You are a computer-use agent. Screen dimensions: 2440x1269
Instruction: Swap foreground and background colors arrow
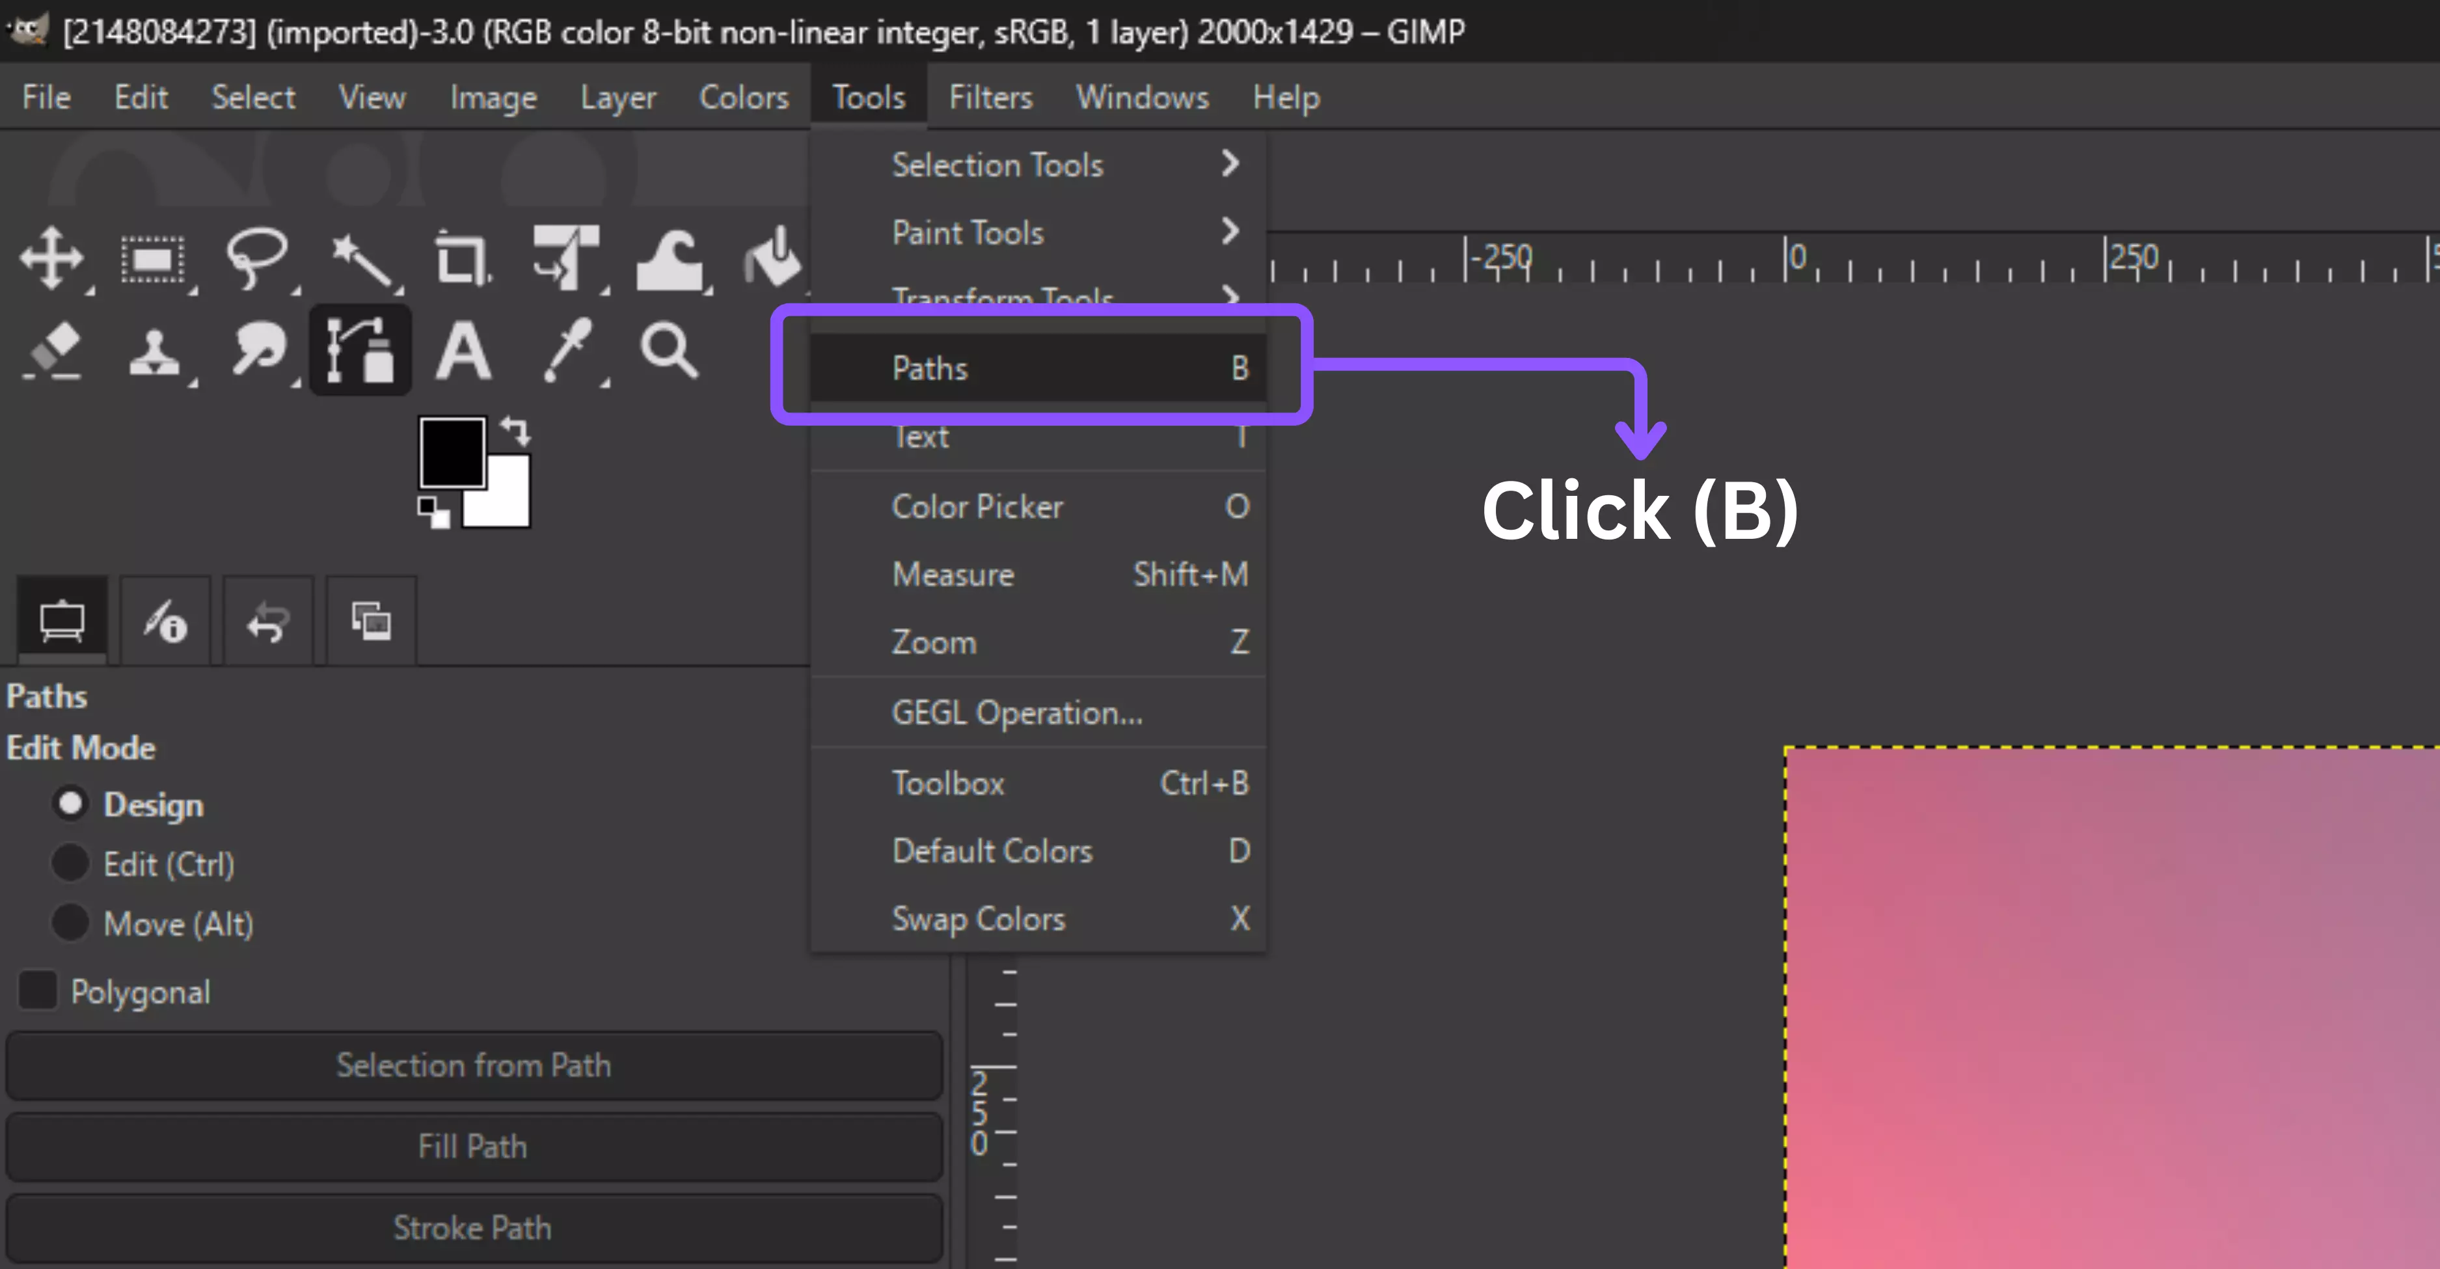click(516, 431)
